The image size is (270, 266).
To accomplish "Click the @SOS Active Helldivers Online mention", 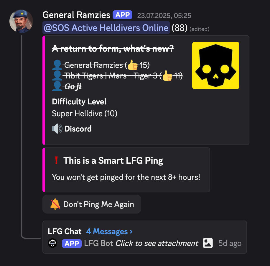I will click(106, 28).
